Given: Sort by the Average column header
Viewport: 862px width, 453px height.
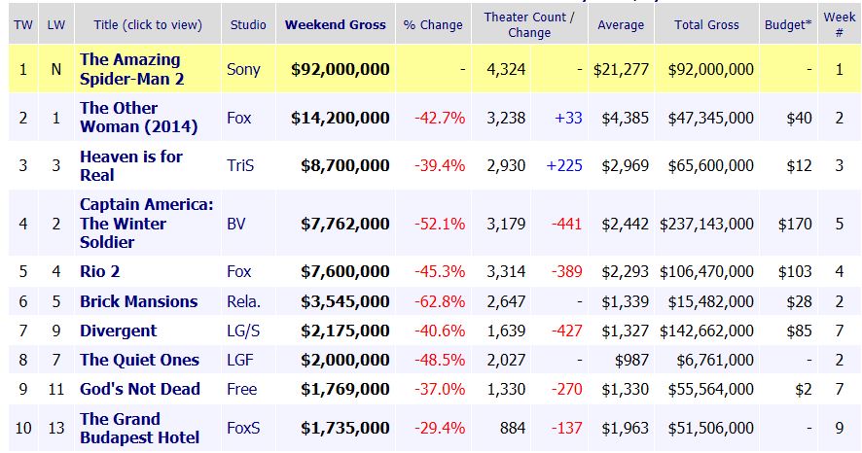Looking at the screenshot, I should (622, 24).
